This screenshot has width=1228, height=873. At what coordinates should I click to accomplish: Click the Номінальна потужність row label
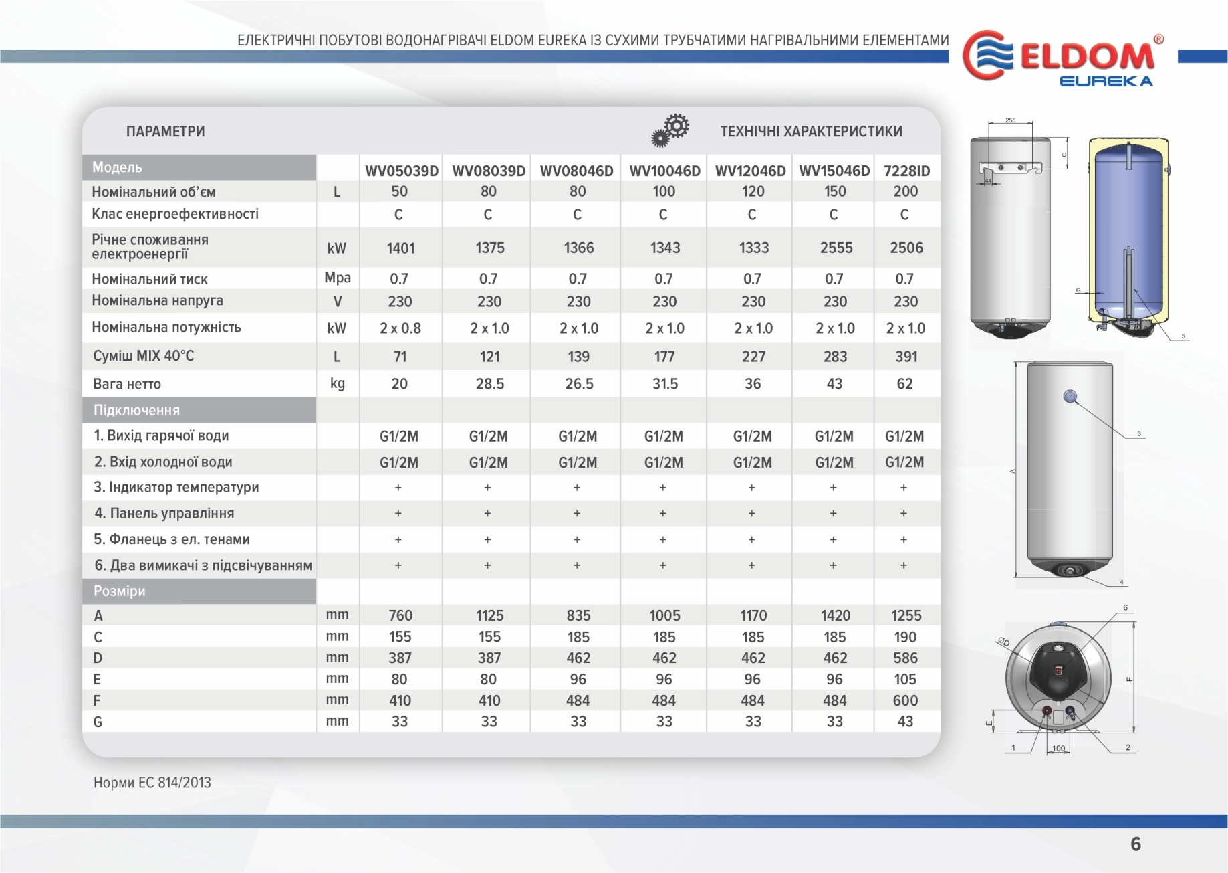166,327
